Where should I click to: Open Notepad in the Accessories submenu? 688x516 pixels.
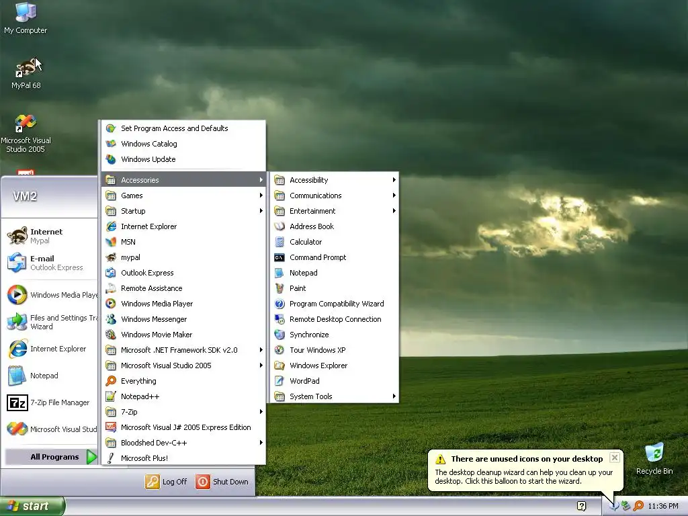point(335,273)
